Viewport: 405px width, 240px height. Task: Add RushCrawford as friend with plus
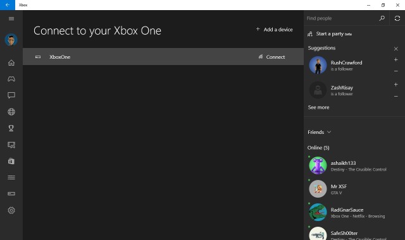coord(396,59)
